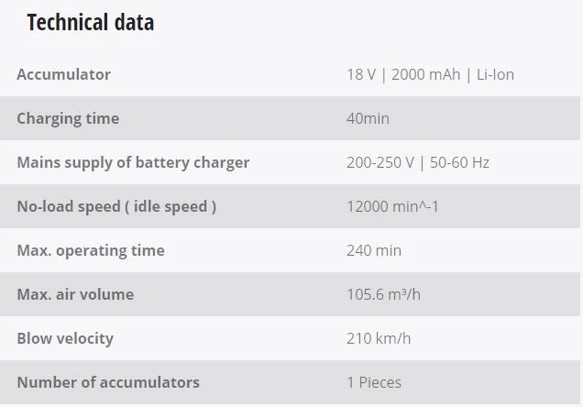Click the Li-Ion battery type text

(495, 74)
